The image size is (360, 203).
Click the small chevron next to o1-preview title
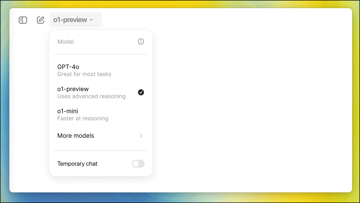(91, 20)
